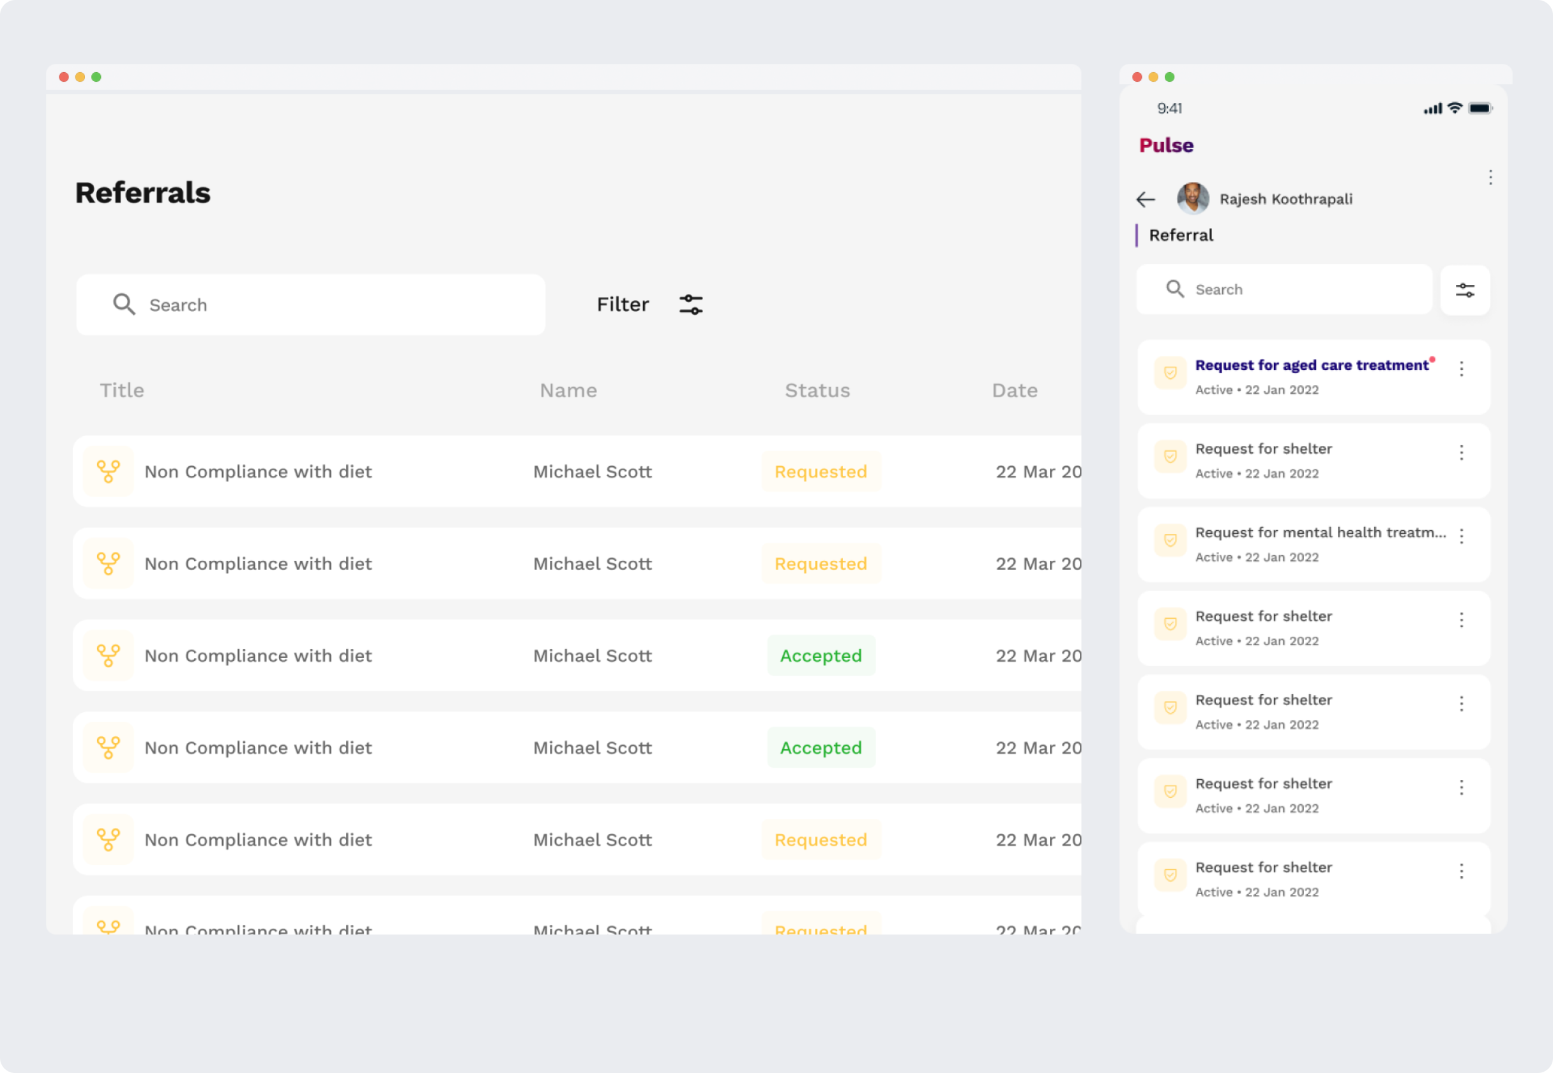This screenshot has width=1553, height=1073.
Task: Click Rajesh Koothrapali's profile avatar
Action: [1192, 199]
